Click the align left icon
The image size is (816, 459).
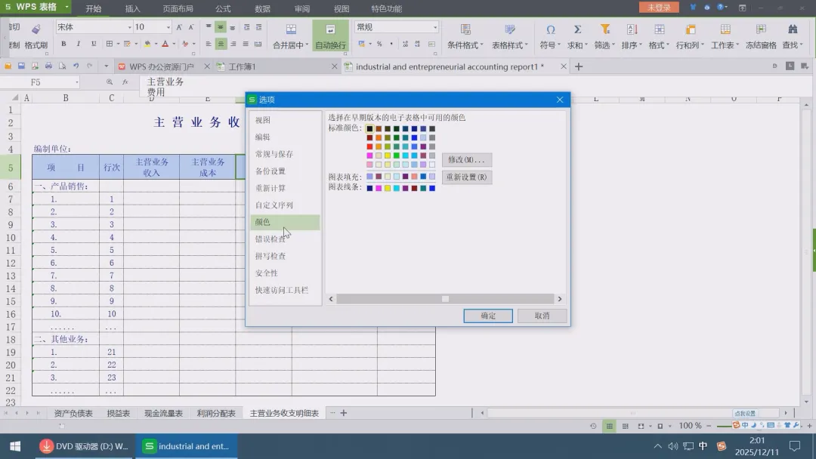click(209, 45)
